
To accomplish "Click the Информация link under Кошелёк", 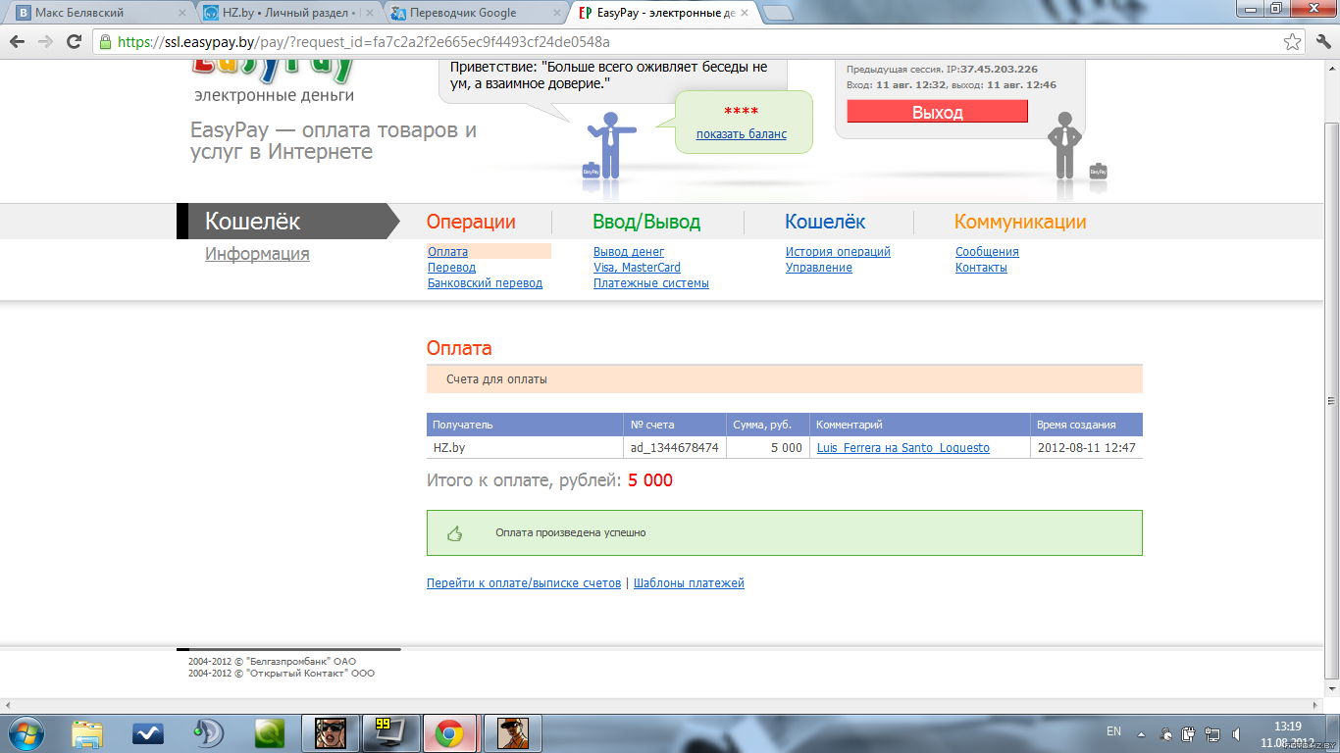I will [257, 254].
